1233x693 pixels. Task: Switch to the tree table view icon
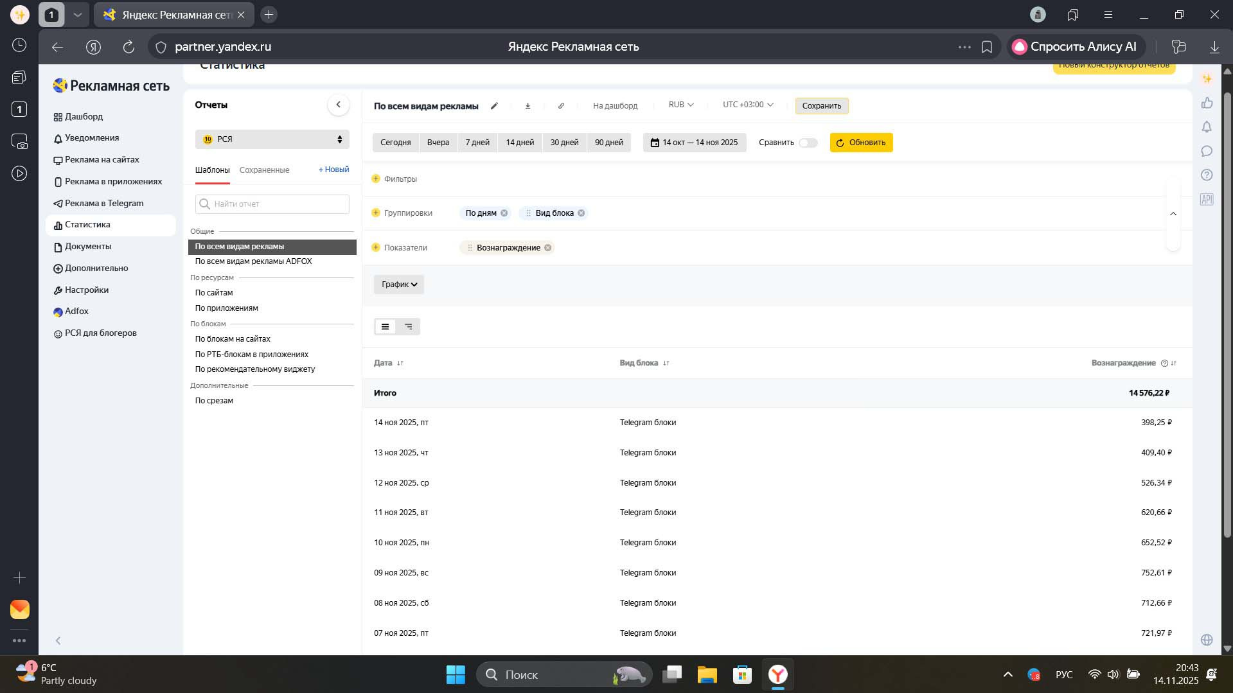coord(409,327)
